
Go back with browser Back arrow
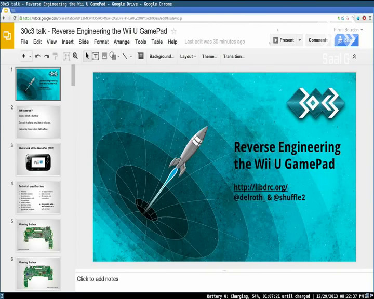point(4,18)
